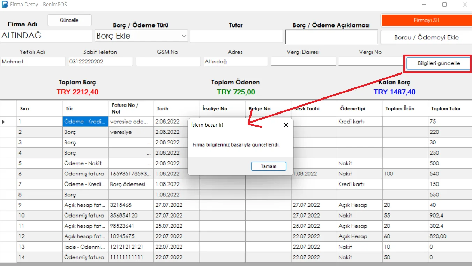Click the Vergi Dairesi input field
This screenshot has width=472, height=266.
(x=303, y=62)
